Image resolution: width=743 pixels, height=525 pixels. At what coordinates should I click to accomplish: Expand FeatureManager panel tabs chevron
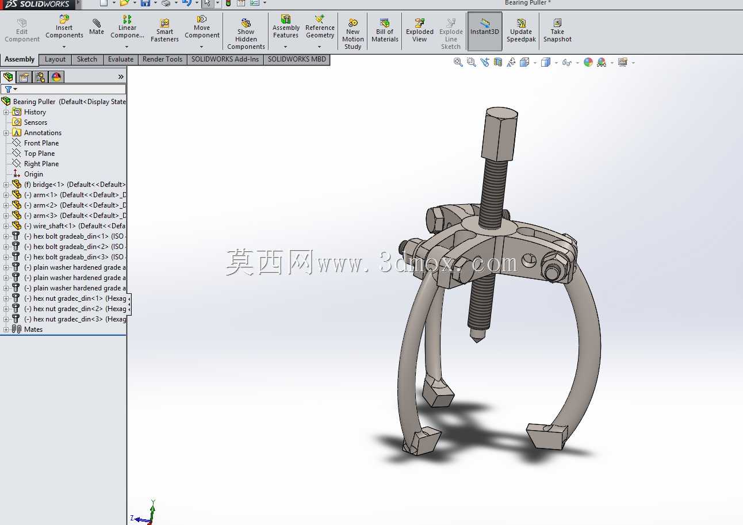click(121, 76)
